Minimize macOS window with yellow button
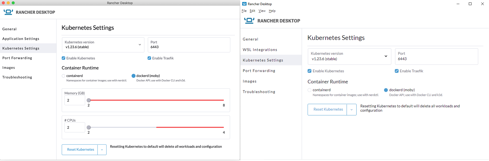This screenshot has height=161, width=489. click(x=8, y=3)
